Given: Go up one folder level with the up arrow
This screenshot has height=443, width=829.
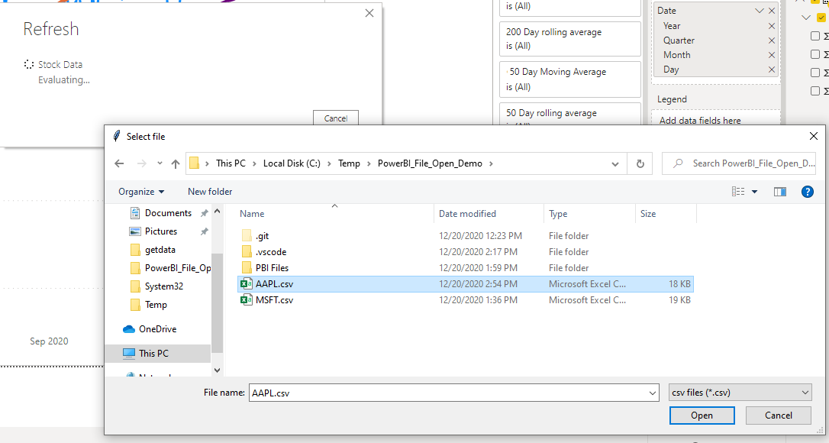Looking at the screenshot, I should 175,163.
